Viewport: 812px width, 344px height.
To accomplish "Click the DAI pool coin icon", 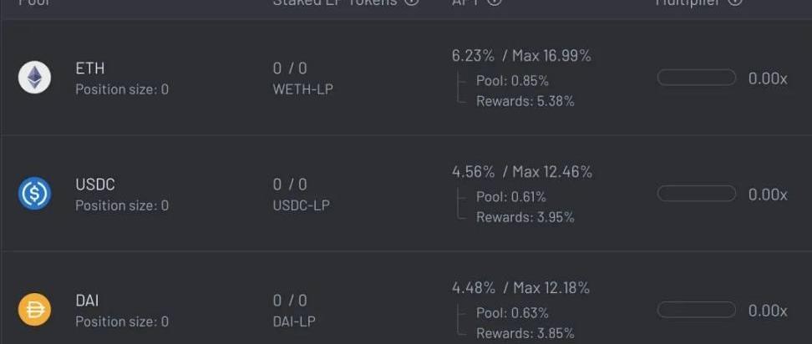I will tap(34, 310).
